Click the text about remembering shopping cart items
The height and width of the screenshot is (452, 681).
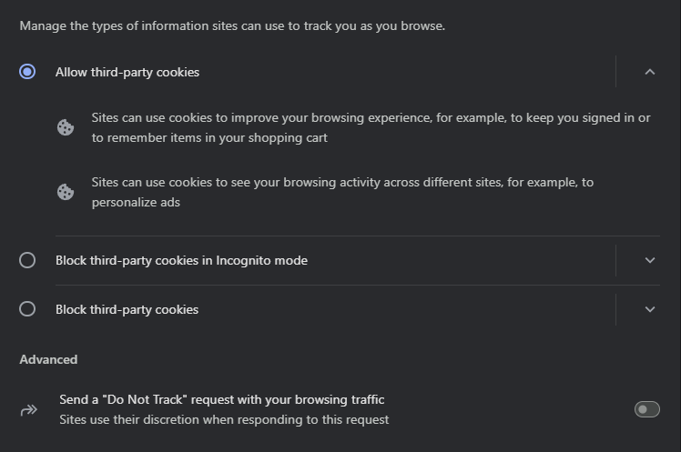click(x=209, y=138)
